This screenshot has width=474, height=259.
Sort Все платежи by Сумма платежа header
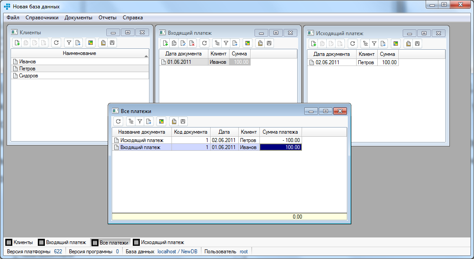click(x=280, y=131)
